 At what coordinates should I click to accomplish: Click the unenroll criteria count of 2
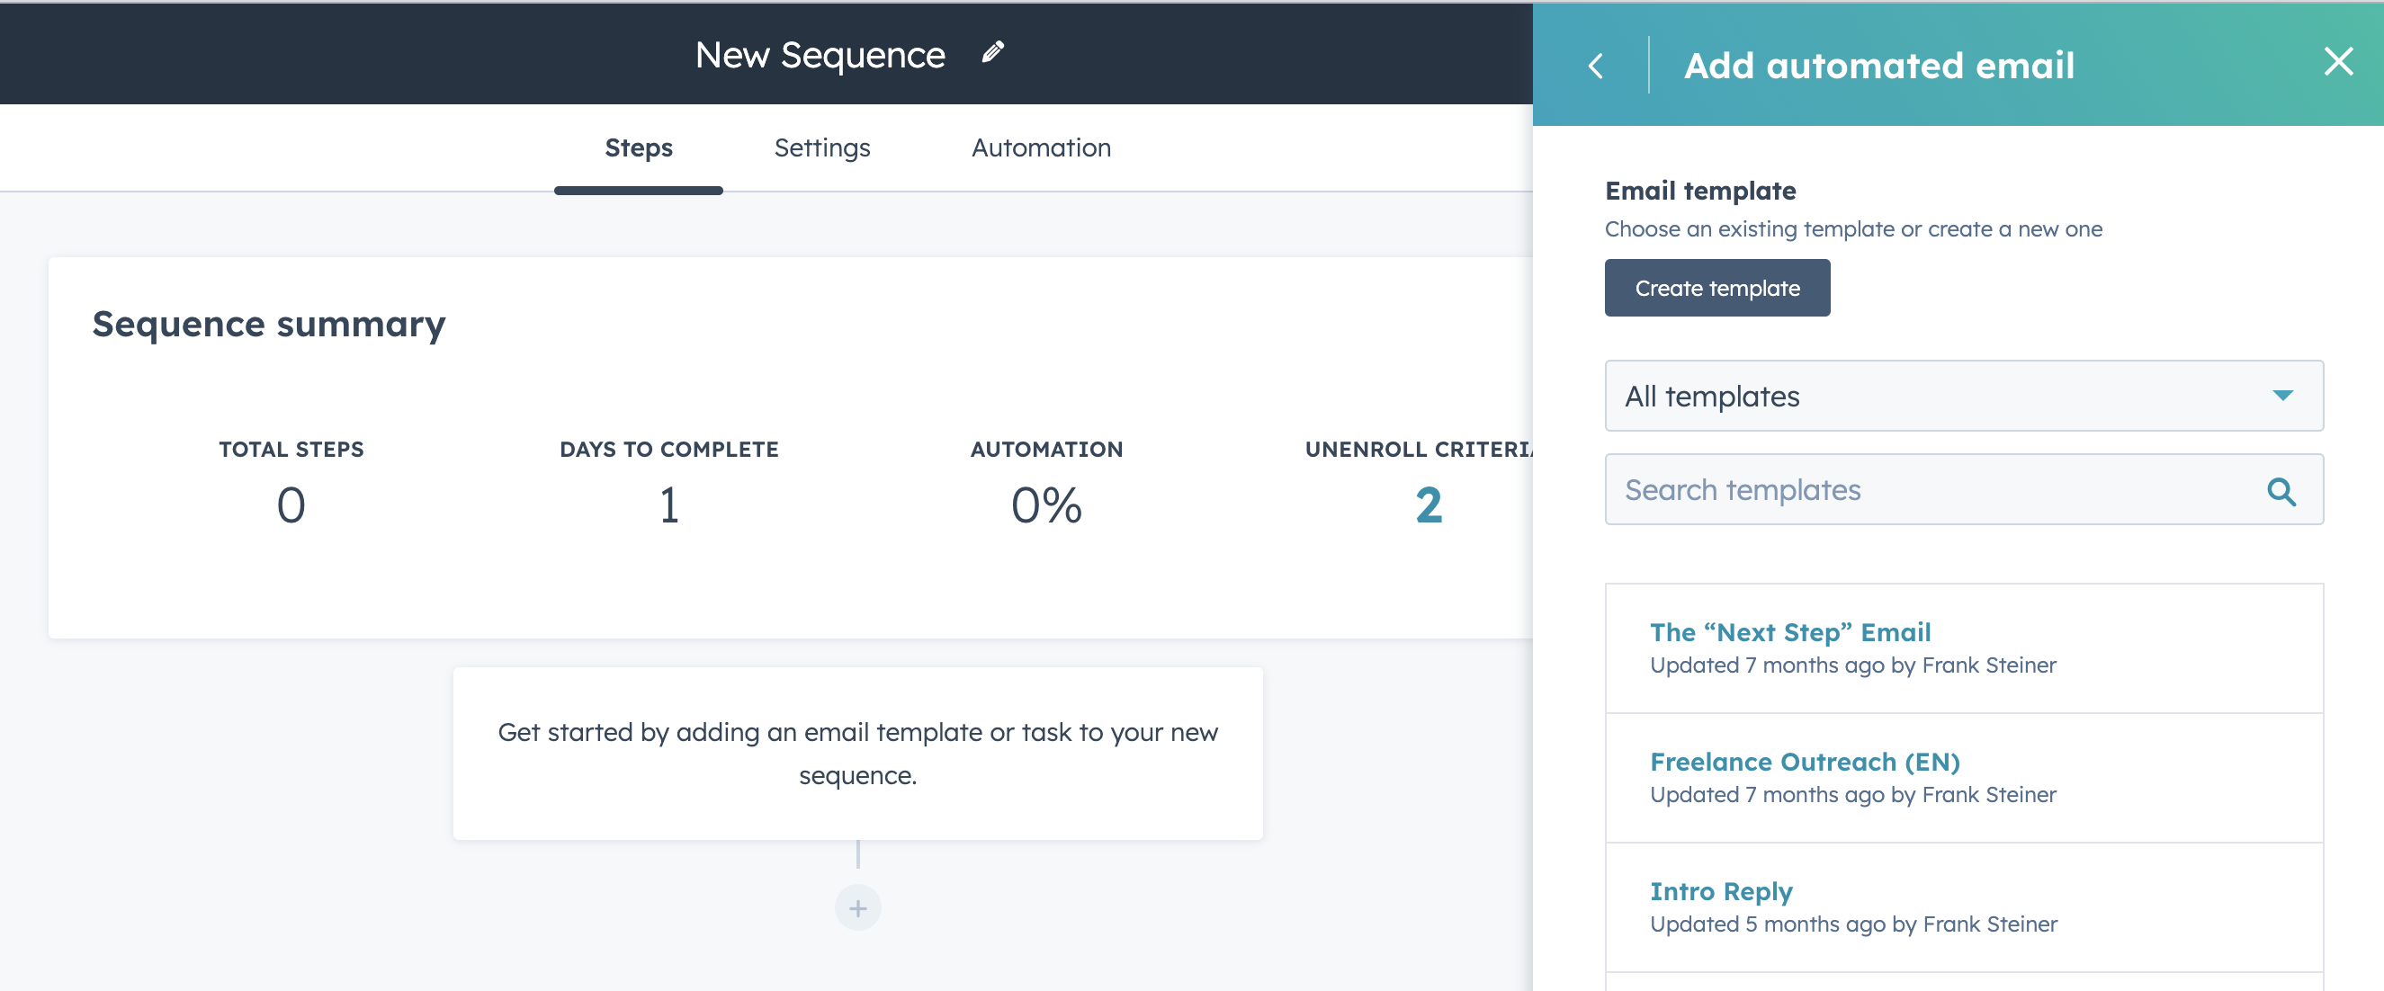pos(1428,505)
